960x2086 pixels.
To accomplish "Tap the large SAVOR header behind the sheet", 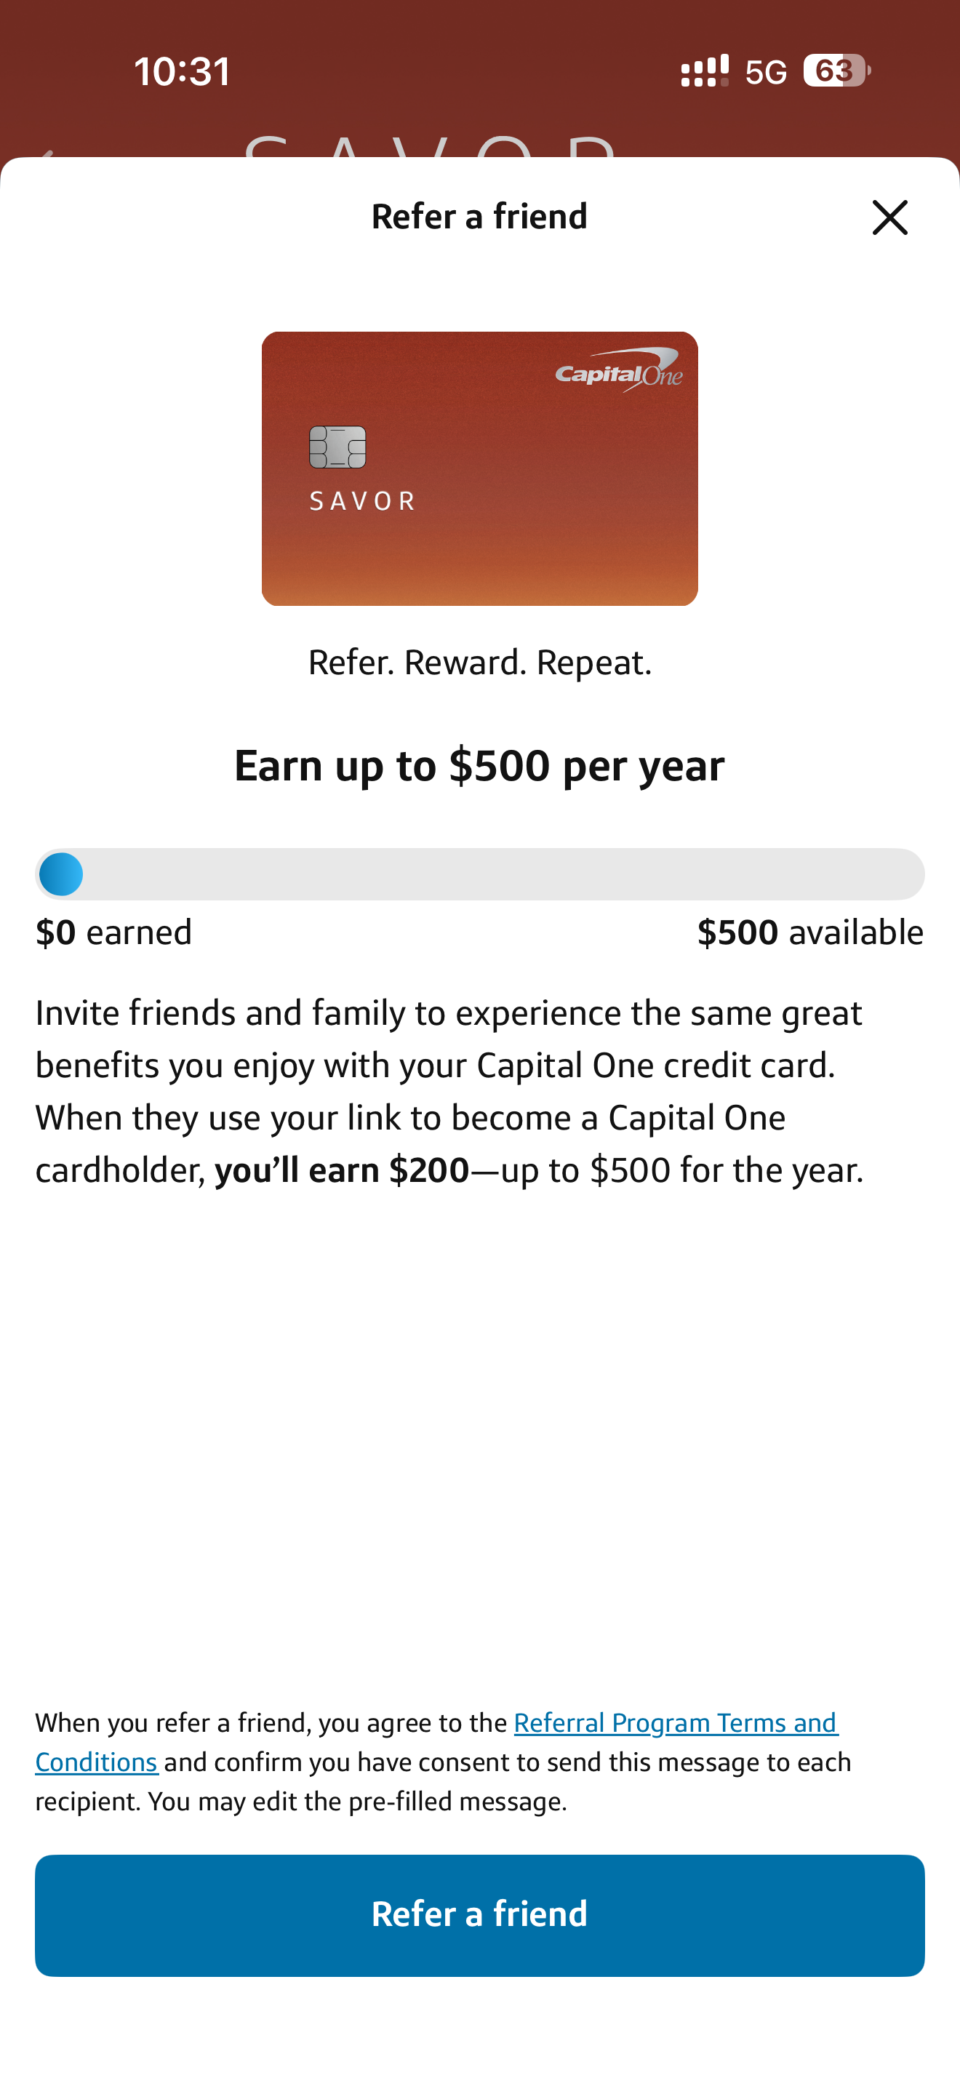I will [x=431, y=145].
